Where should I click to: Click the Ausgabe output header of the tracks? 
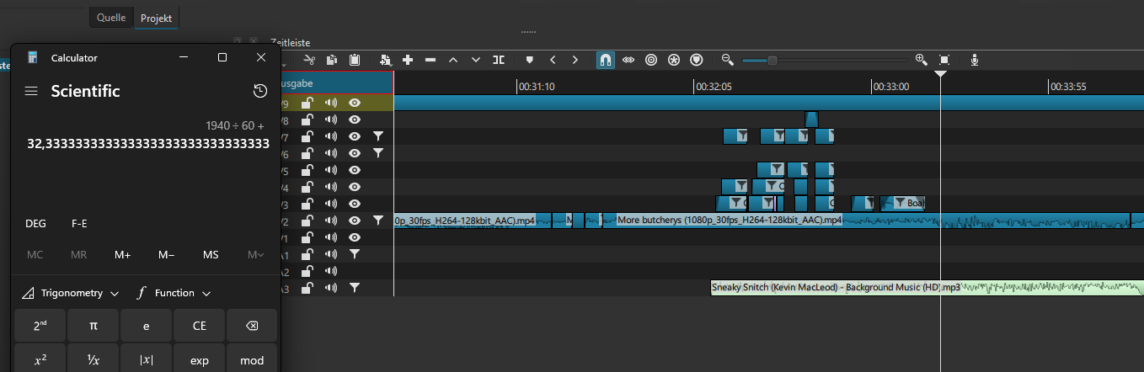[336, 83]
